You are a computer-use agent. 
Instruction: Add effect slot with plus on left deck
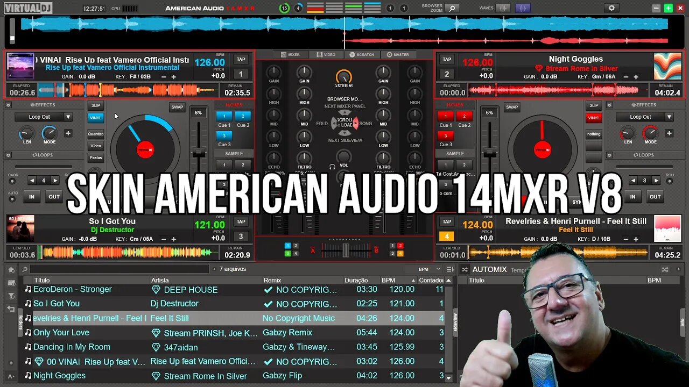tap(68, 133)
